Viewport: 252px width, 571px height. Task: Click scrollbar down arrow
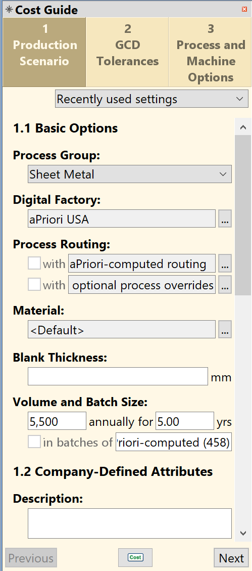[x=243, y=533]
